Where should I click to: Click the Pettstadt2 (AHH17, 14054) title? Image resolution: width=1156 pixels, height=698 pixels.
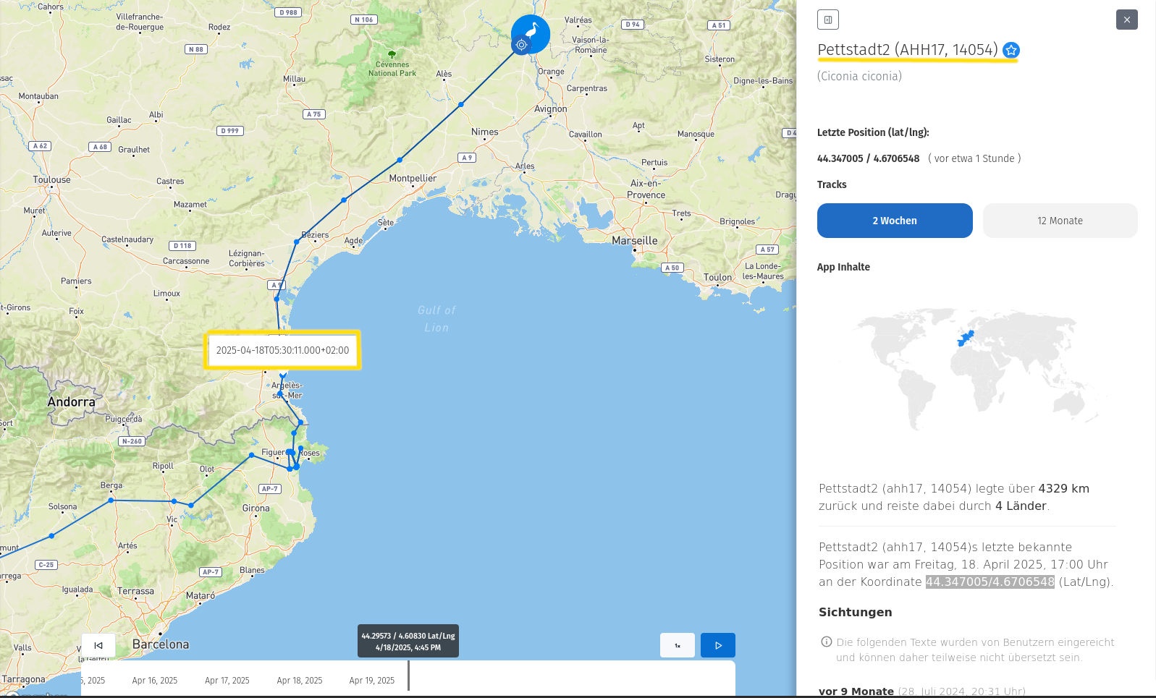coord(907,50)
